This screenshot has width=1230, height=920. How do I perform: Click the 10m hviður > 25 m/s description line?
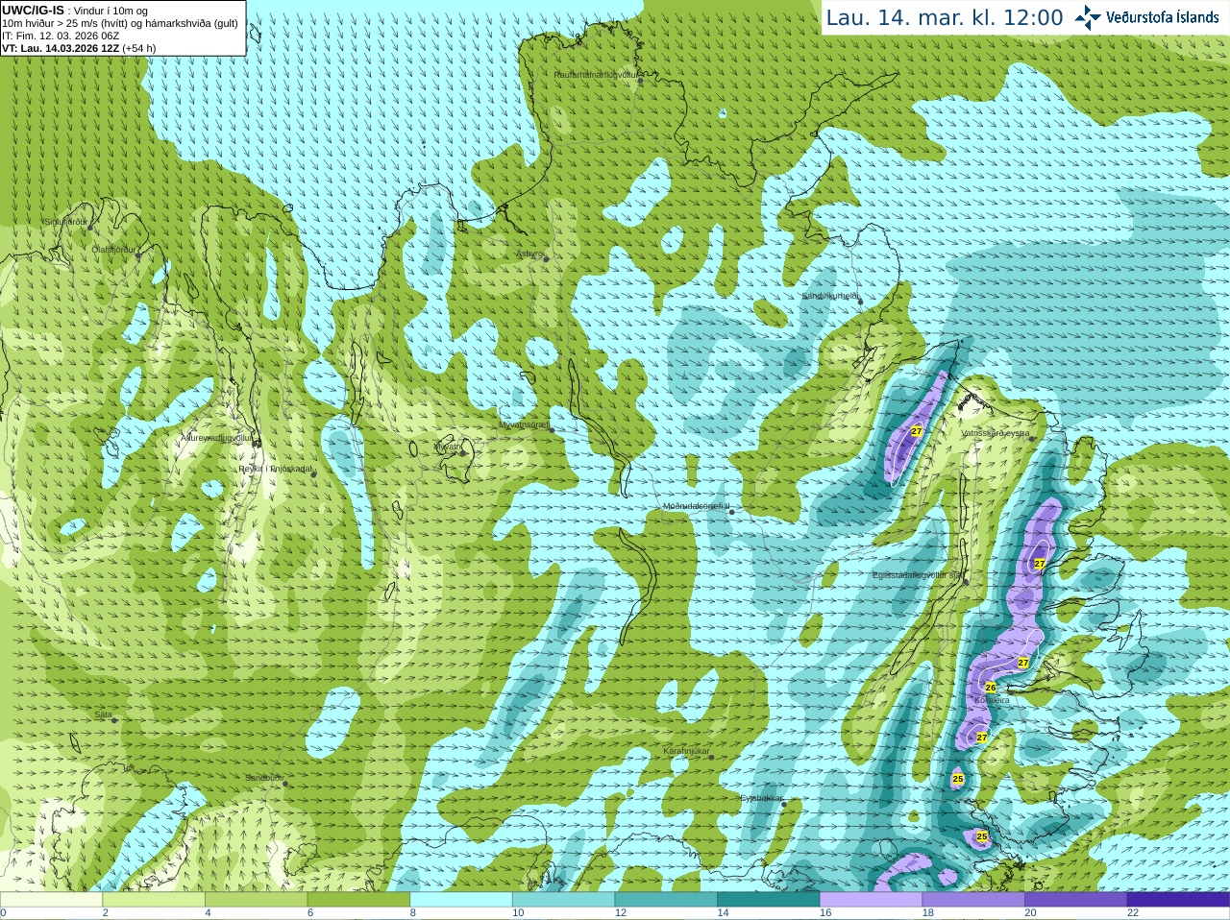point(120,23)
